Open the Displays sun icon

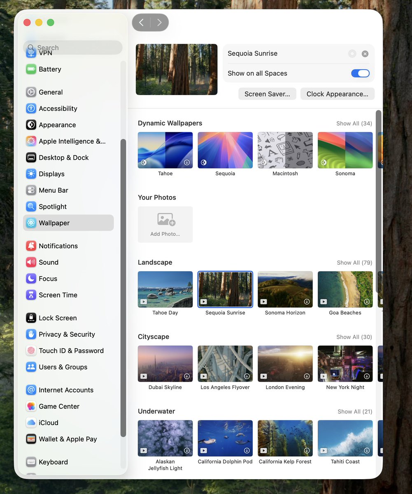(31, 174)
